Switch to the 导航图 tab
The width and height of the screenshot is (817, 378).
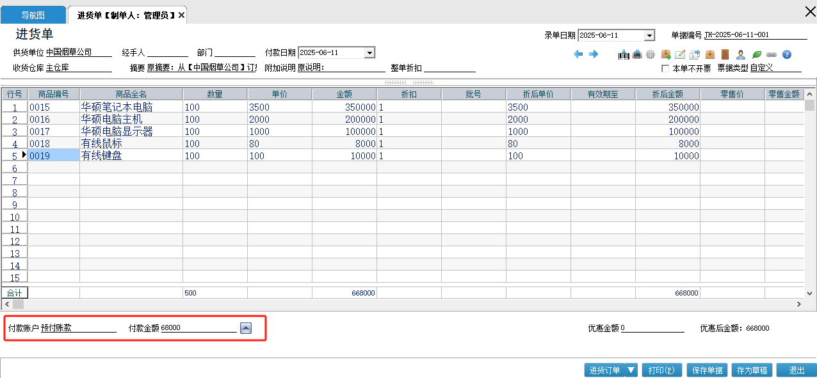pyautogui.click(x=33, y=15)
